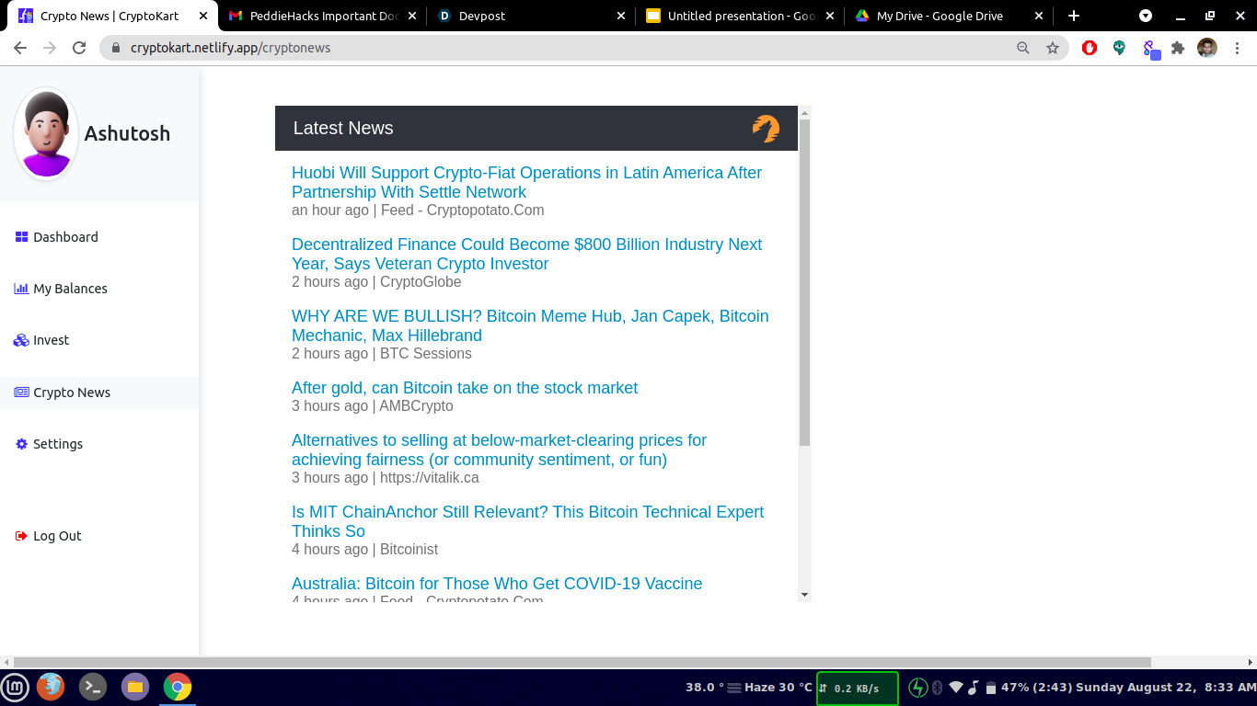Click the Invest coins icon
Viewport: 1257px width, 706px height.
point(22,340)
